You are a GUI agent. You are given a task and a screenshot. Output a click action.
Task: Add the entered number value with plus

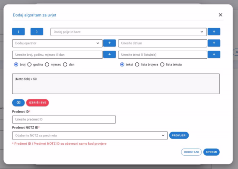point(109,55)
